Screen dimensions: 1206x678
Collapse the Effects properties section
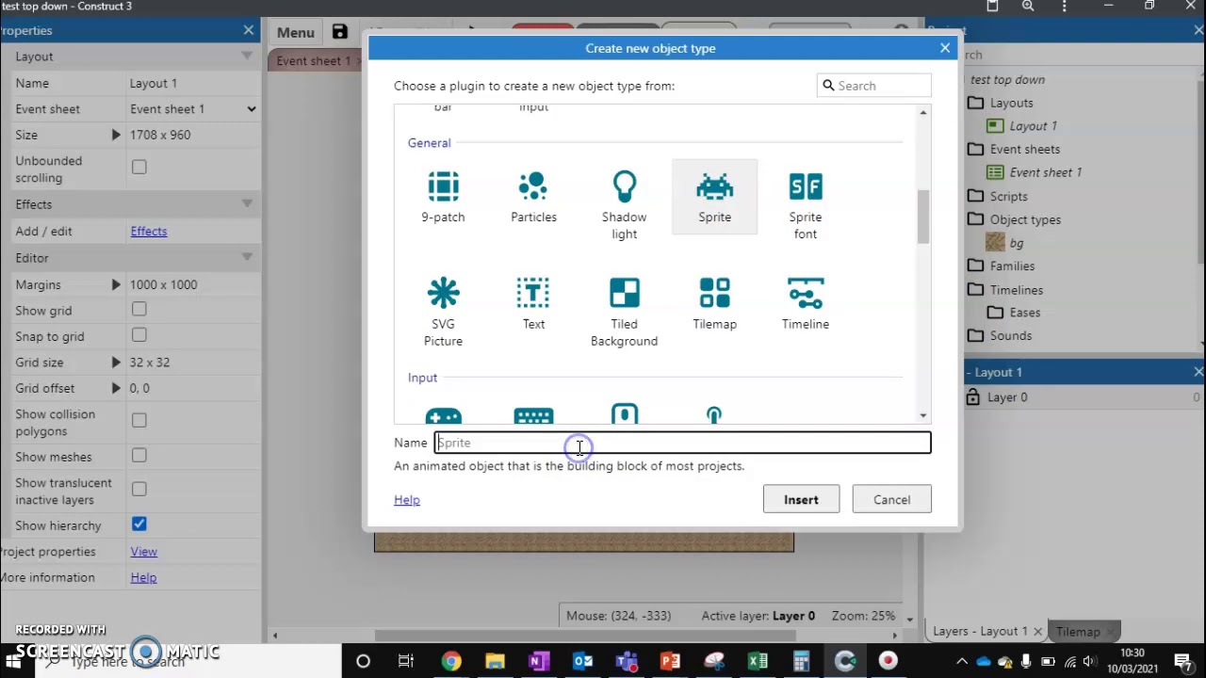tap(247, 204)
